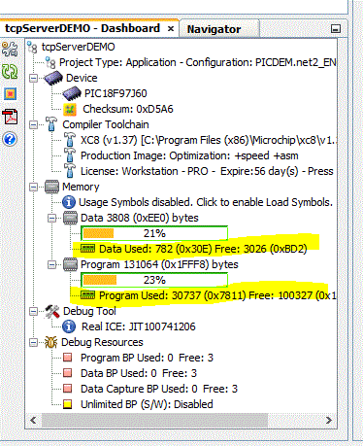Click the 23% program memory usage bar
Viewport: 363px width, 446px height.
tap(154, 280)
